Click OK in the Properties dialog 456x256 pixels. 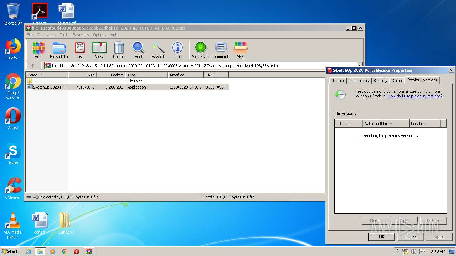[382, 237]
